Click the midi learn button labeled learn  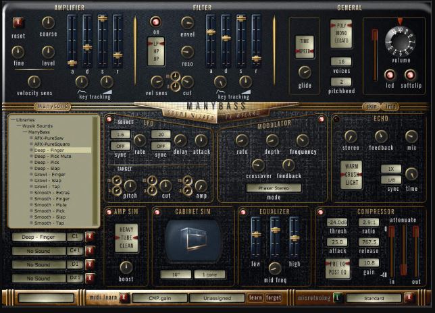pos(255,297)
